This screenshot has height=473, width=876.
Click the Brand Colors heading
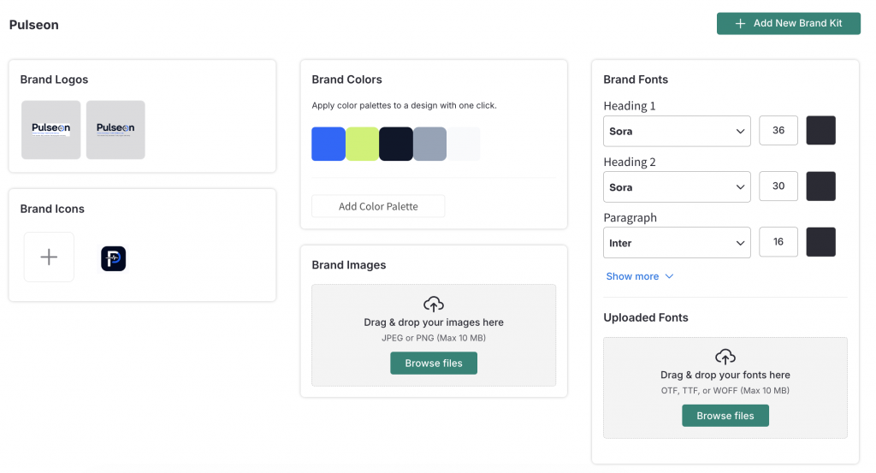(x=347, y=80)
